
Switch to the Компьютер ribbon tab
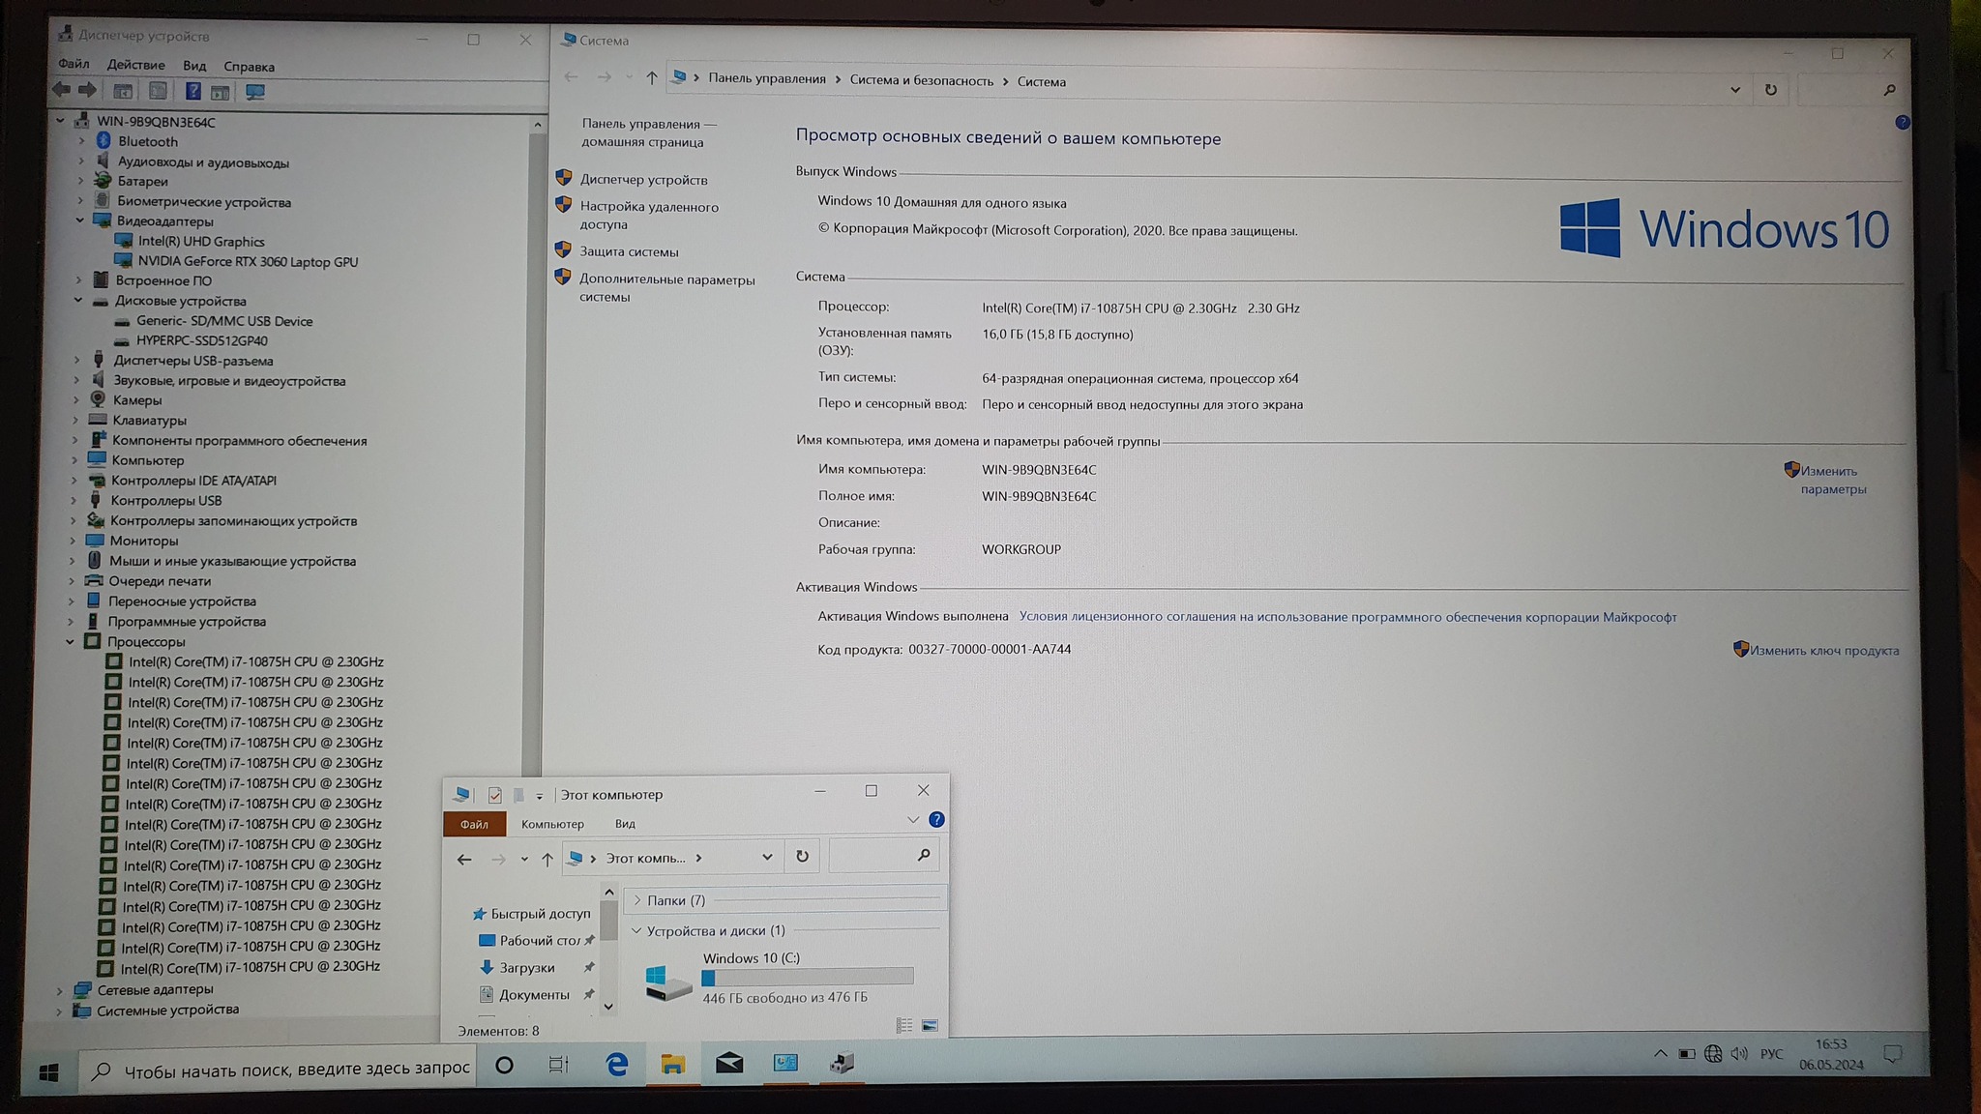[x=552, y=824]
